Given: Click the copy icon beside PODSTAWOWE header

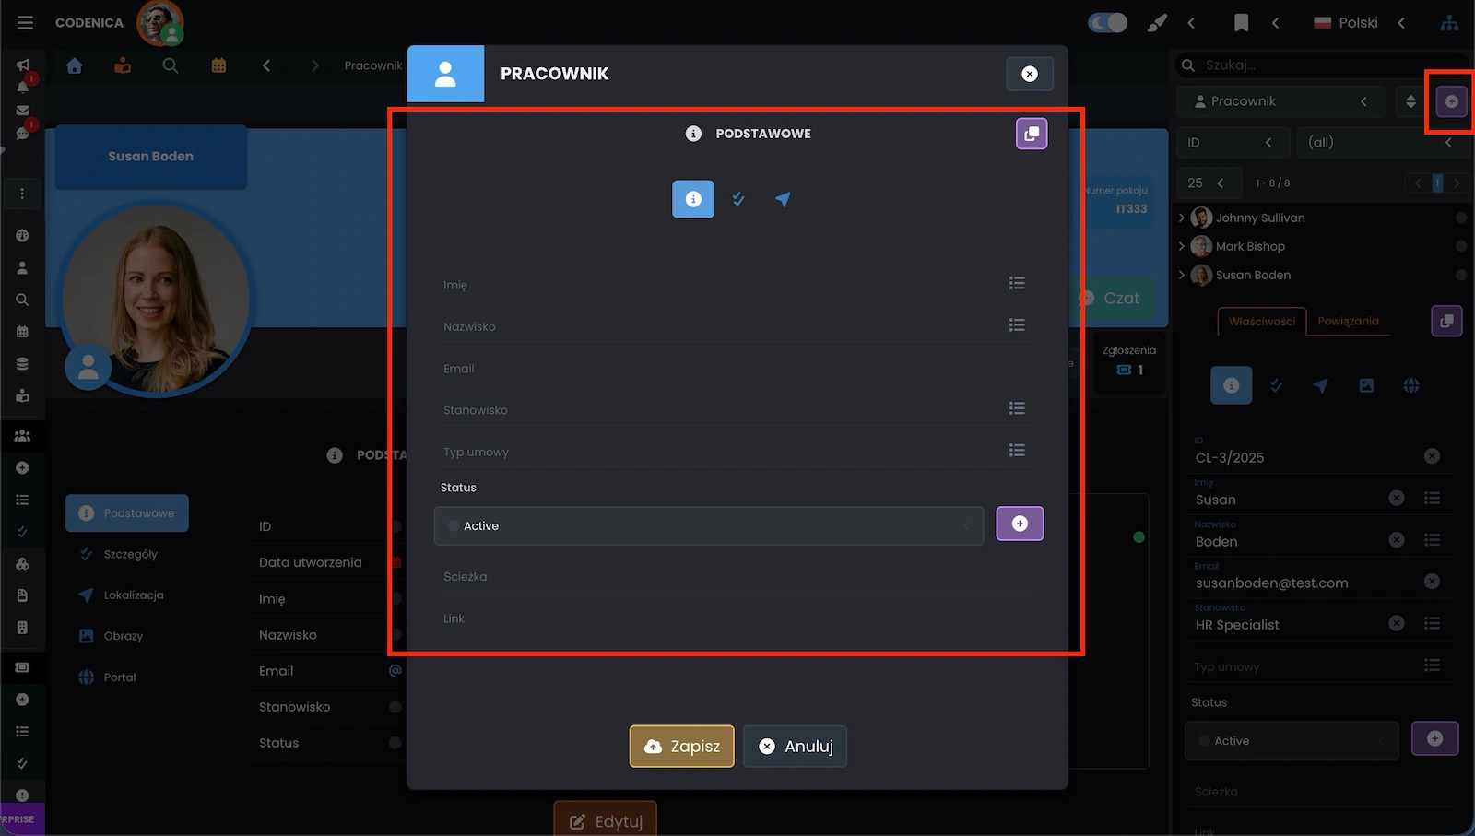Looking at the screenshot, I should [1032, 134].
